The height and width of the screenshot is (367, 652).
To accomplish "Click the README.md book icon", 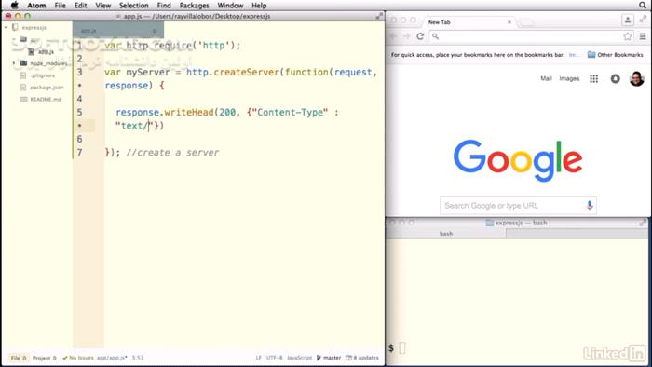I will (23, 100).
